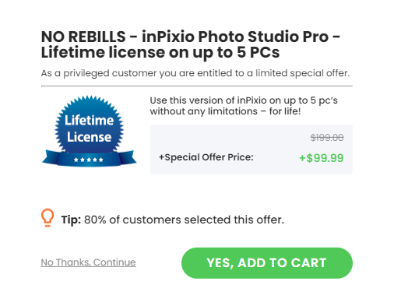Click the orange lightbulb tip icon
Image resolution: width=394 pixels, height=292 pixels.
pyautogui.click(x=47, y=218)
